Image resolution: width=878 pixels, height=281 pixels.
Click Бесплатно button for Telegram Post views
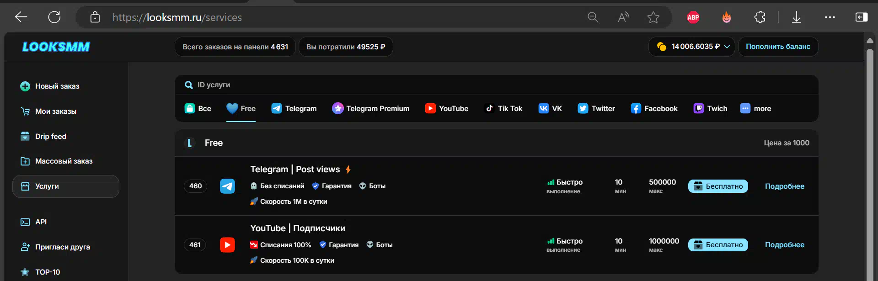pyautogui.click(x=718, y=186)
